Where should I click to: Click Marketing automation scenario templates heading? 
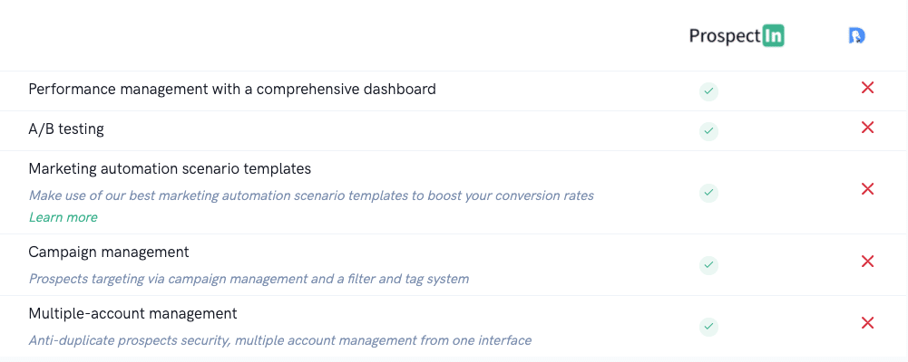(x=170, y=169)
